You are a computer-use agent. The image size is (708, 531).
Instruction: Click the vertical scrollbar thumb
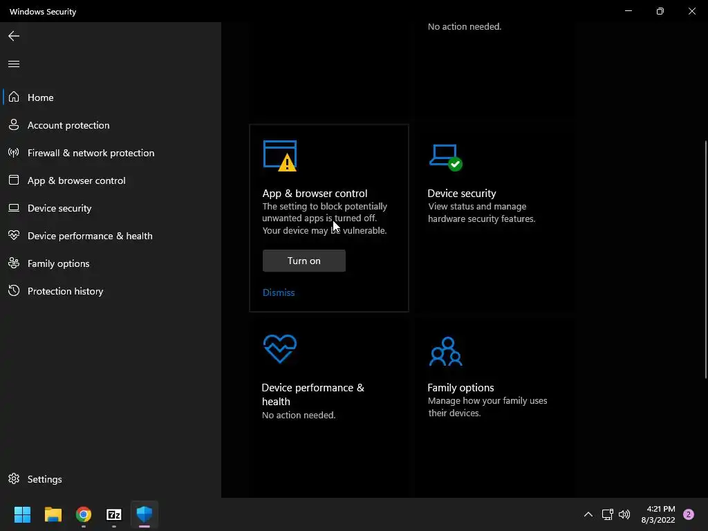[705, 260]
